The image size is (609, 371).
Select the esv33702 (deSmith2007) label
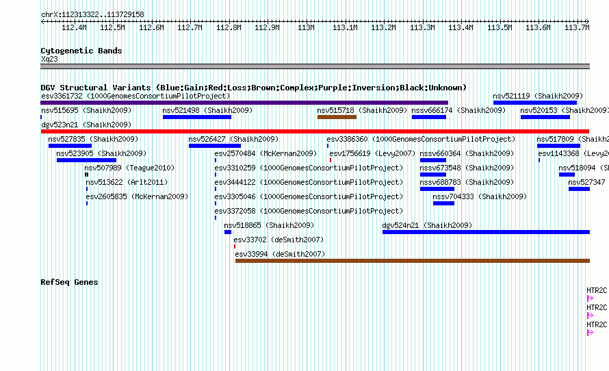(278, 240)
